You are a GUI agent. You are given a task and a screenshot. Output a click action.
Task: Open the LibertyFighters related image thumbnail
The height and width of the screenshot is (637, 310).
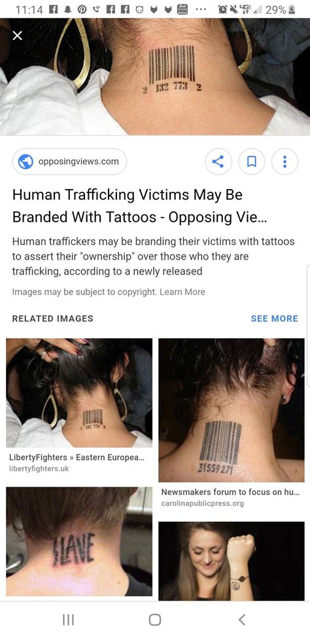[x=79, y=393]
